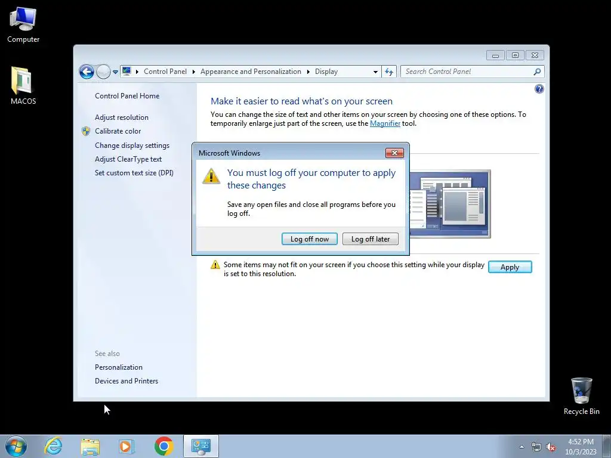This screenshot has height=458, width=611.
Task: Open the recent pages dropdown arrow
Action: 115,72
